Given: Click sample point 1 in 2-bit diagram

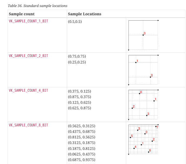Looking at the screenshot, I should [136, 63].
